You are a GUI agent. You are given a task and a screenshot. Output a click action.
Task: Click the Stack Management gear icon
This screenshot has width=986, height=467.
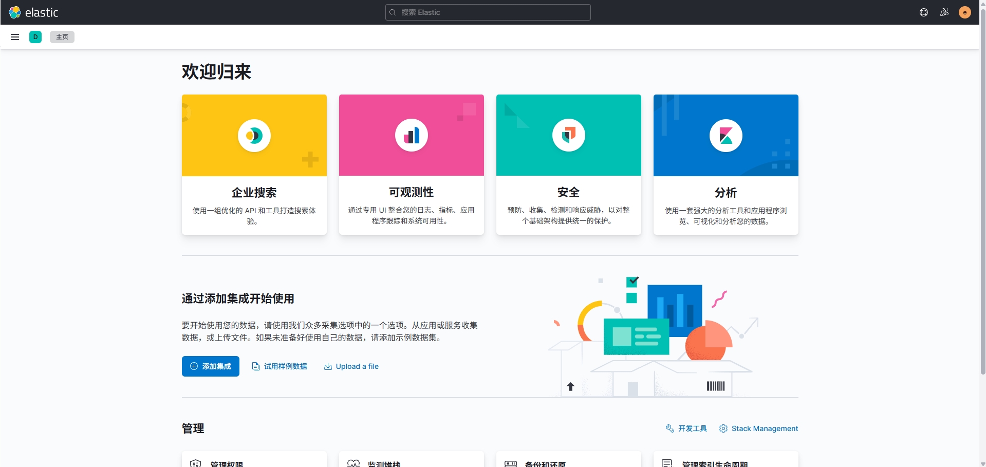(x=723, y=428)
